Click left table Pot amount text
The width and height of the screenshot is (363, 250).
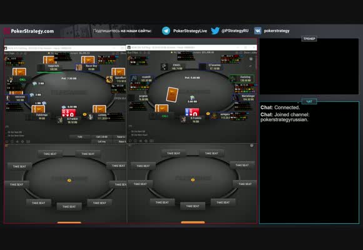tap(69, 78)
